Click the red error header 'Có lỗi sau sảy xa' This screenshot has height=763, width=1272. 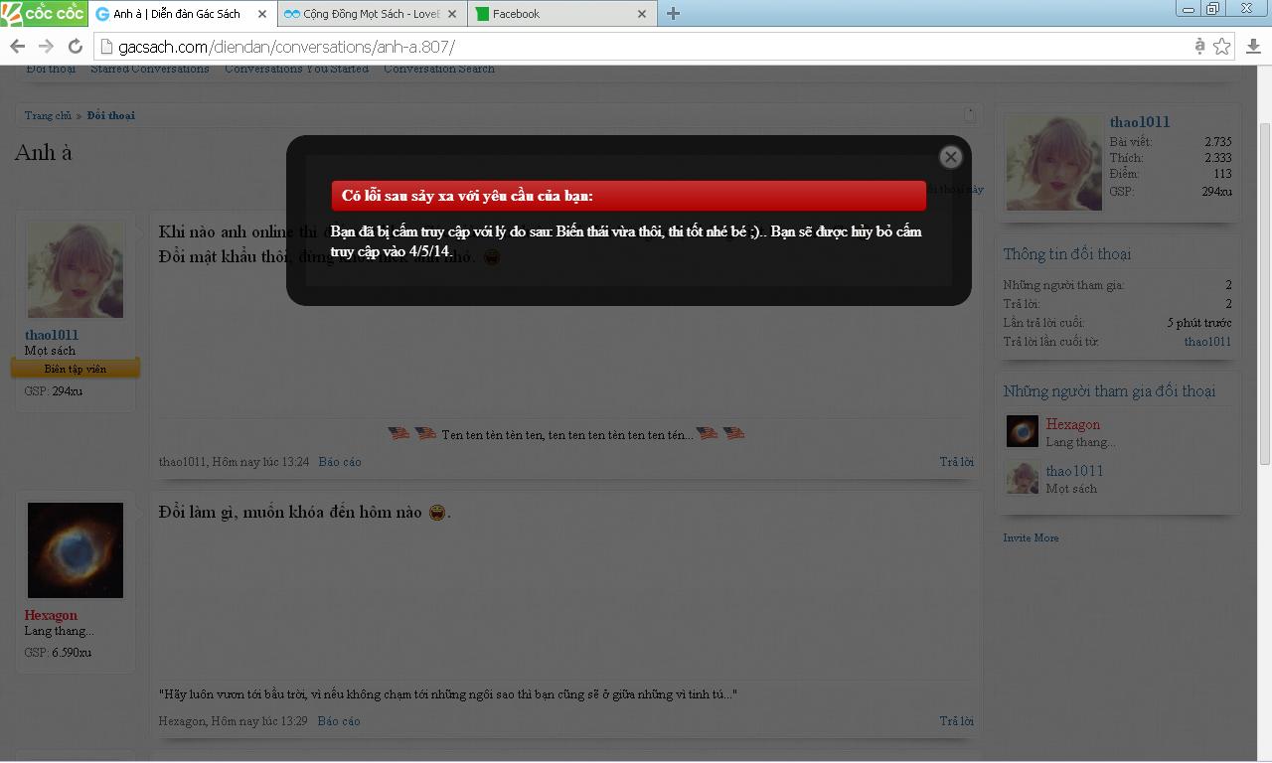click(x=629, y=196)
